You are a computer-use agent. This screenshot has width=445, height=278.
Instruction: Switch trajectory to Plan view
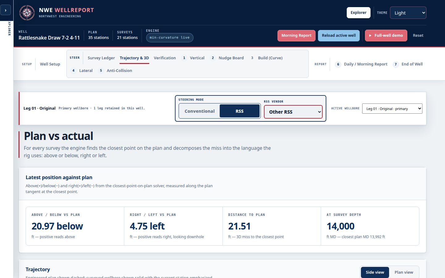[x=404, y=272]
